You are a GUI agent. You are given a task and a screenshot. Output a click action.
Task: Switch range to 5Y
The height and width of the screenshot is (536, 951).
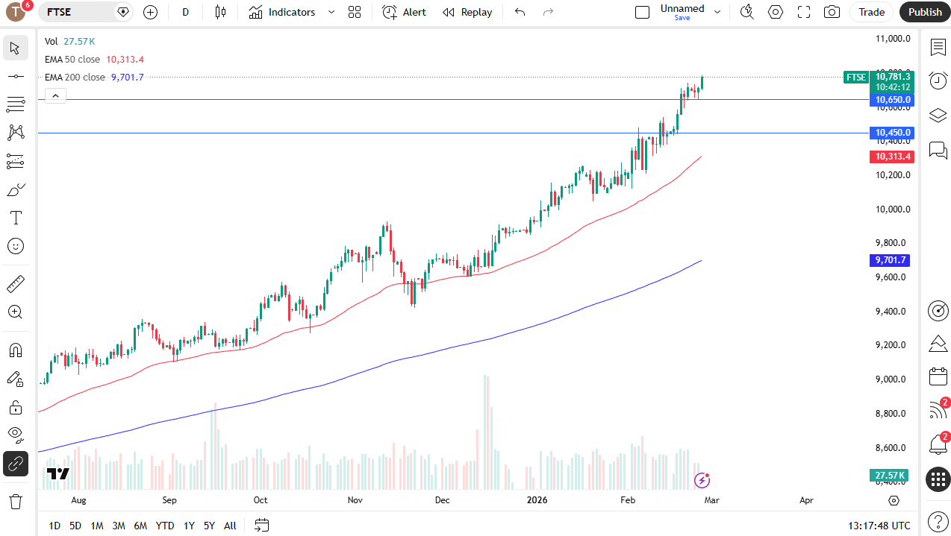(209, 526)
